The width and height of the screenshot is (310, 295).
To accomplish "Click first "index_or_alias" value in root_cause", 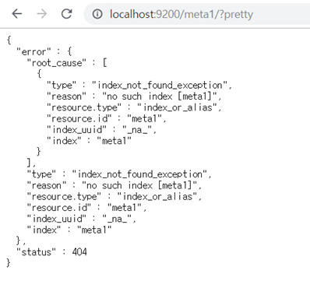I will point(177,107).
